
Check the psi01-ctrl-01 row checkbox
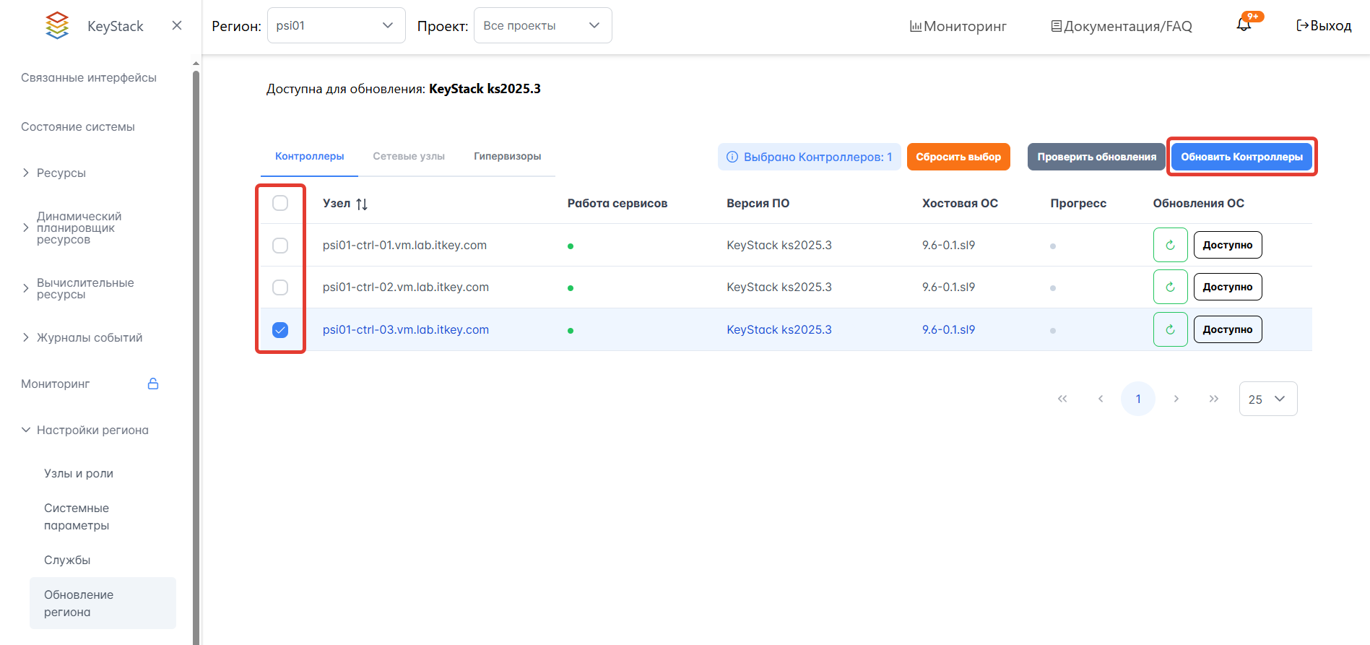pyautogui.click(x=280, y=246)
